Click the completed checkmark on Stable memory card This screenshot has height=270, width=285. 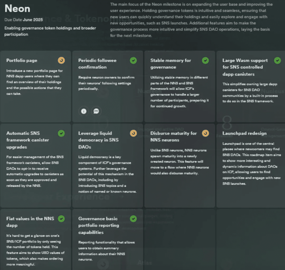coord(205,60)
